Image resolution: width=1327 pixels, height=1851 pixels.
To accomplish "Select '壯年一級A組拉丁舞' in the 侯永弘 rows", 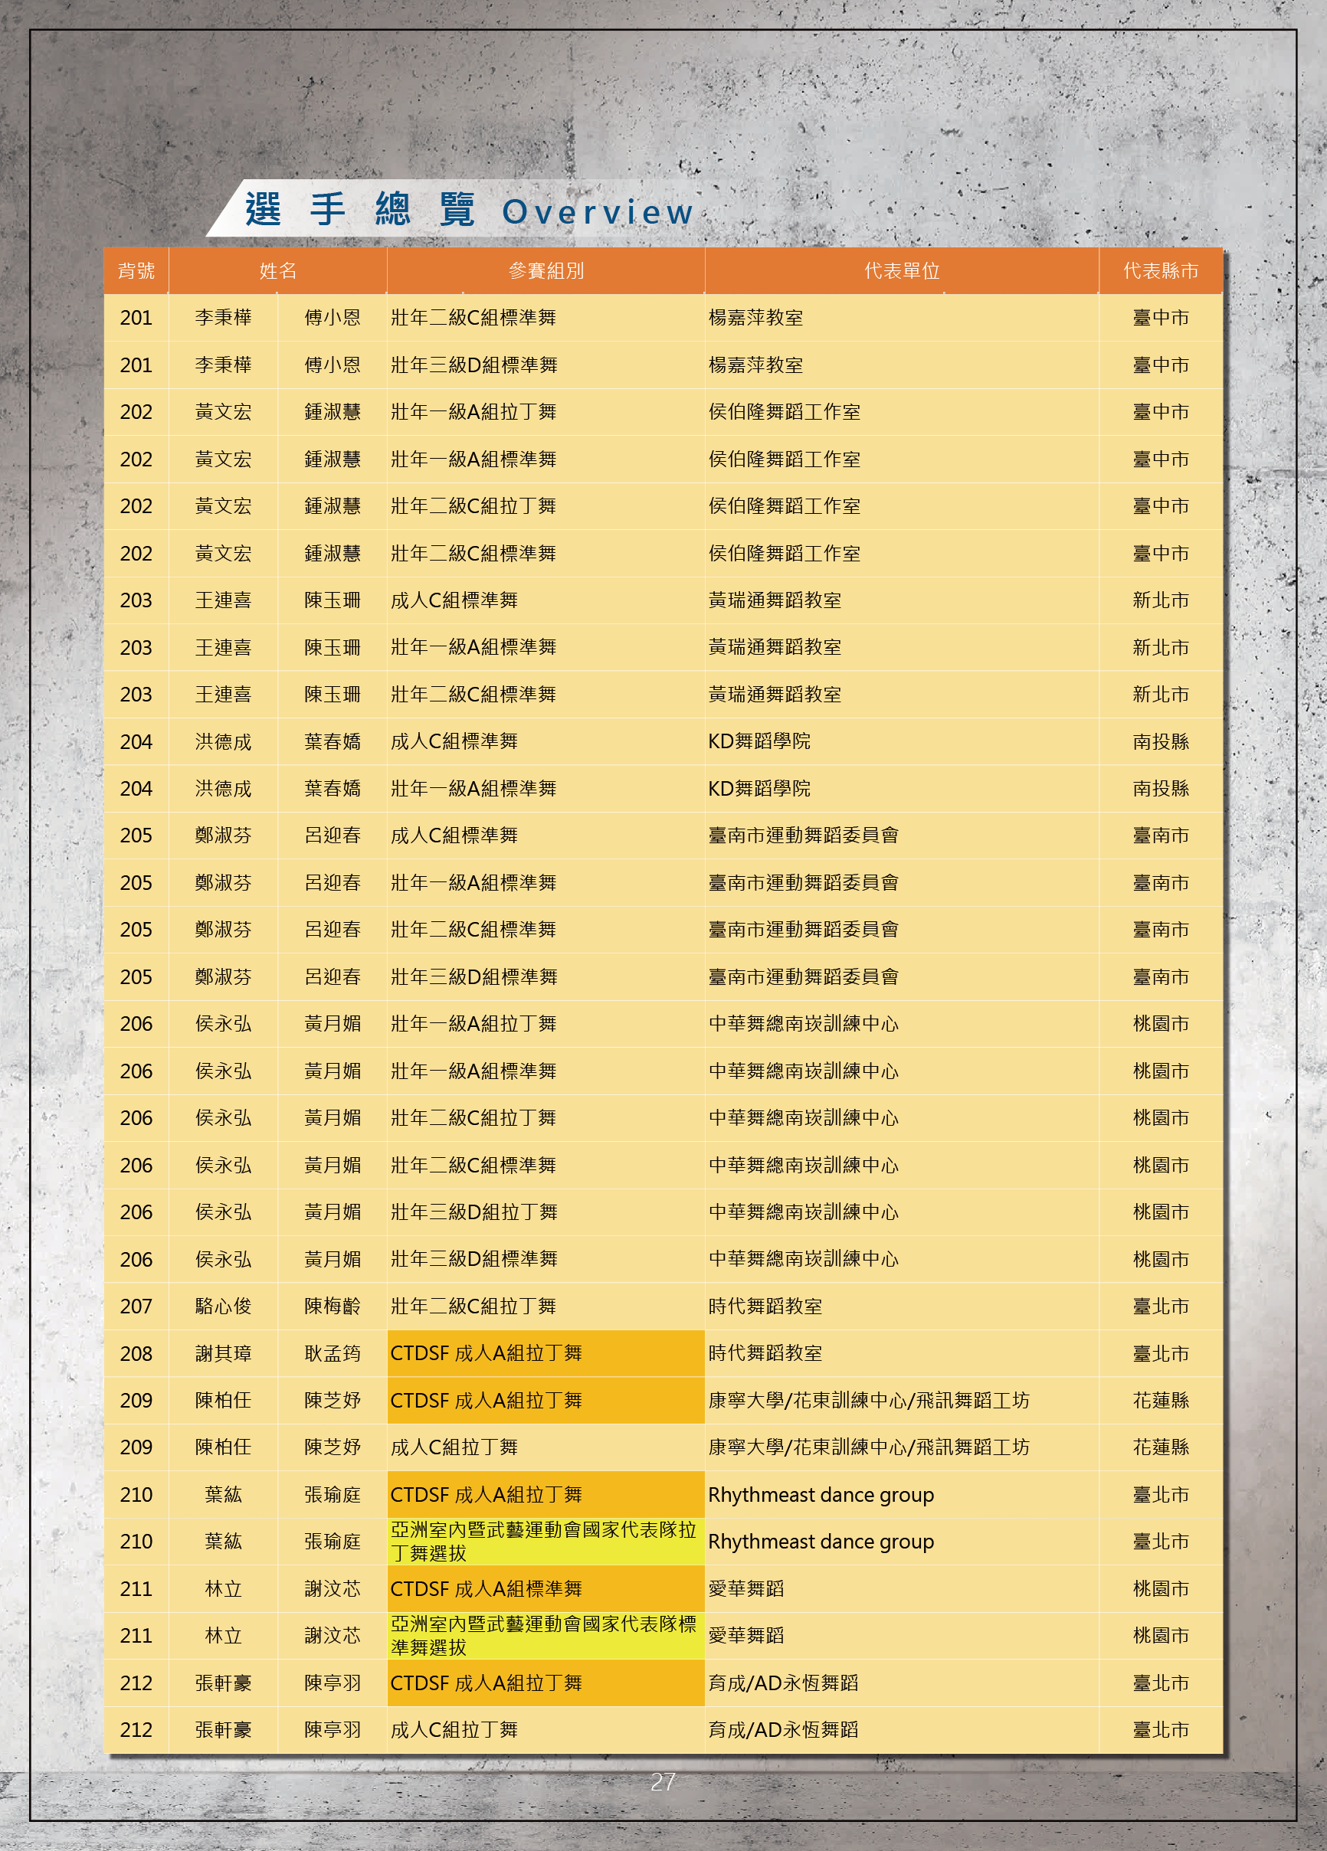I will pyautogui.click(x=473, y=1024).
